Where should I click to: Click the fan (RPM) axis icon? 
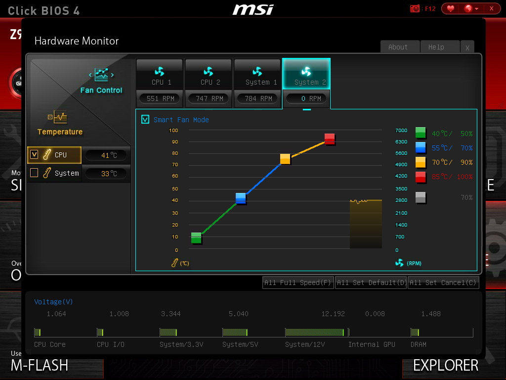(x=399, y=263)
